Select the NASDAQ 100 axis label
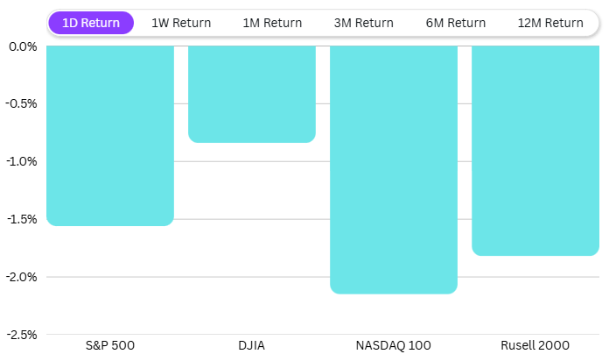 click(394, 345)
